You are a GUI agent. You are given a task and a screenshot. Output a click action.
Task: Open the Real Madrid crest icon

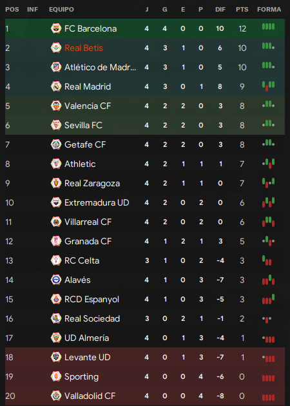[x=56, y=86]
